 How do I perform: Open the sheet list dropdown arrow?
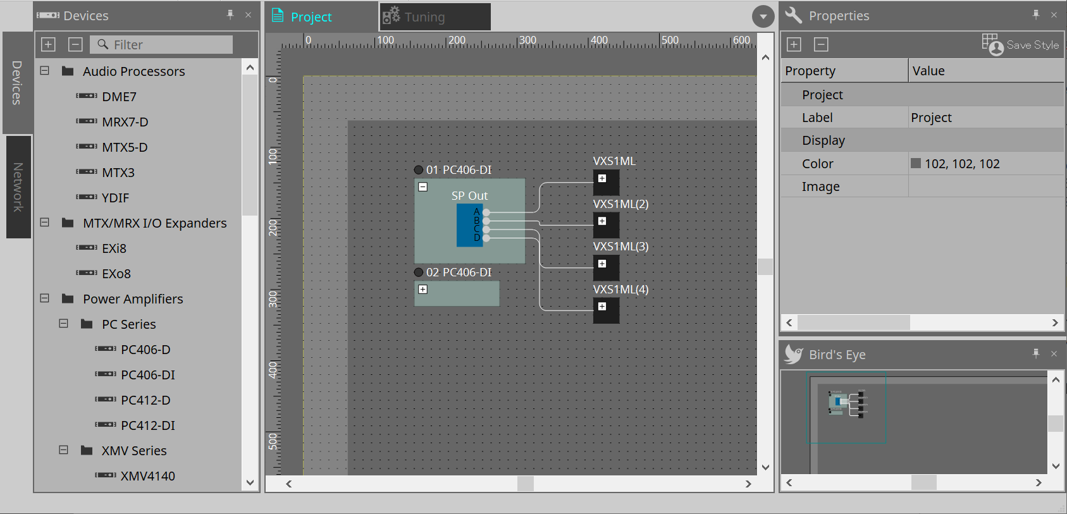point(763,16)
